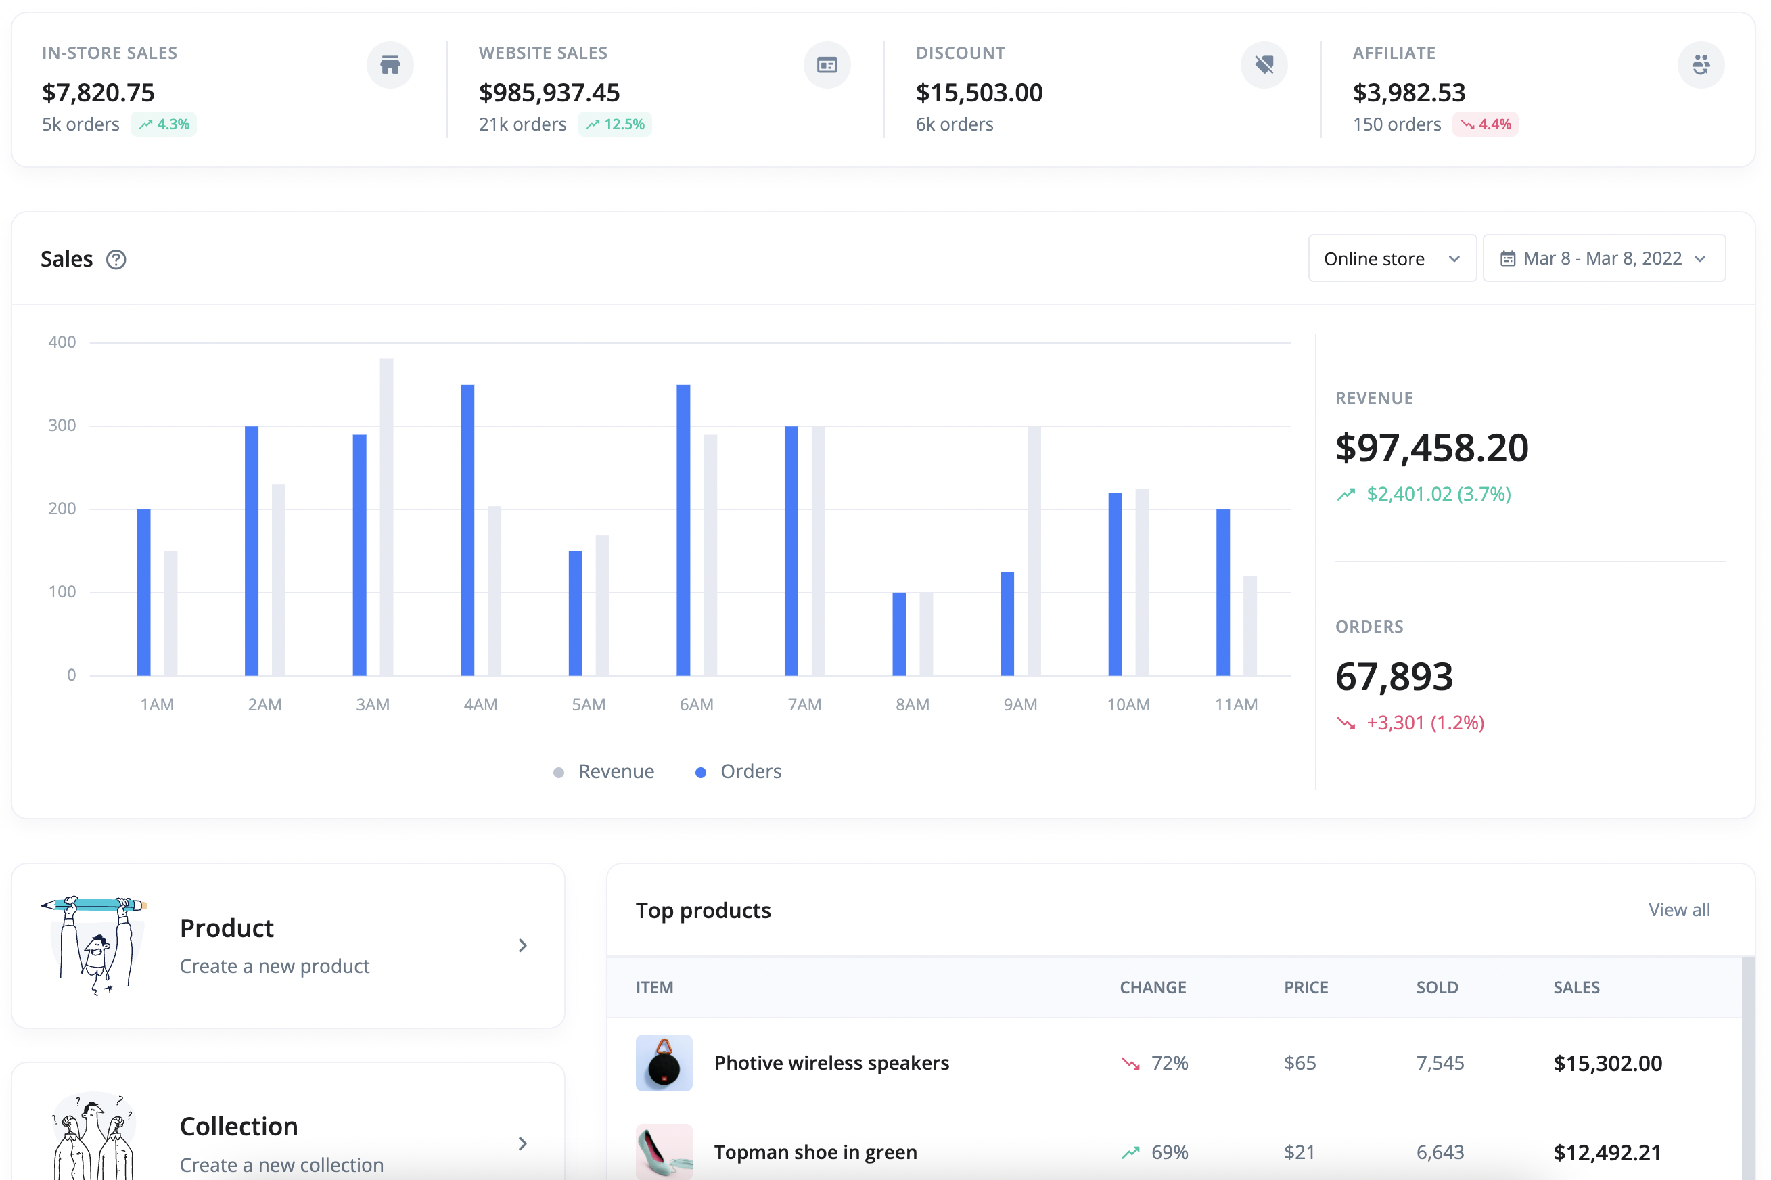The height and width of the screenshot is (1180, 1771).
Task: Click the affiliate people icon
Action: click(1701, 65)
